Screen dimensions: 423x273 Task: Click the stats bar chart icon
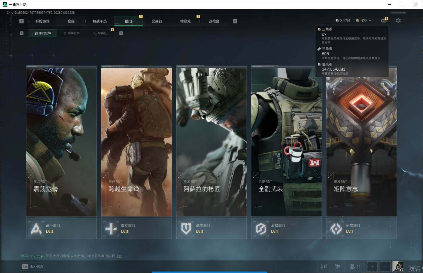(324, 267)
